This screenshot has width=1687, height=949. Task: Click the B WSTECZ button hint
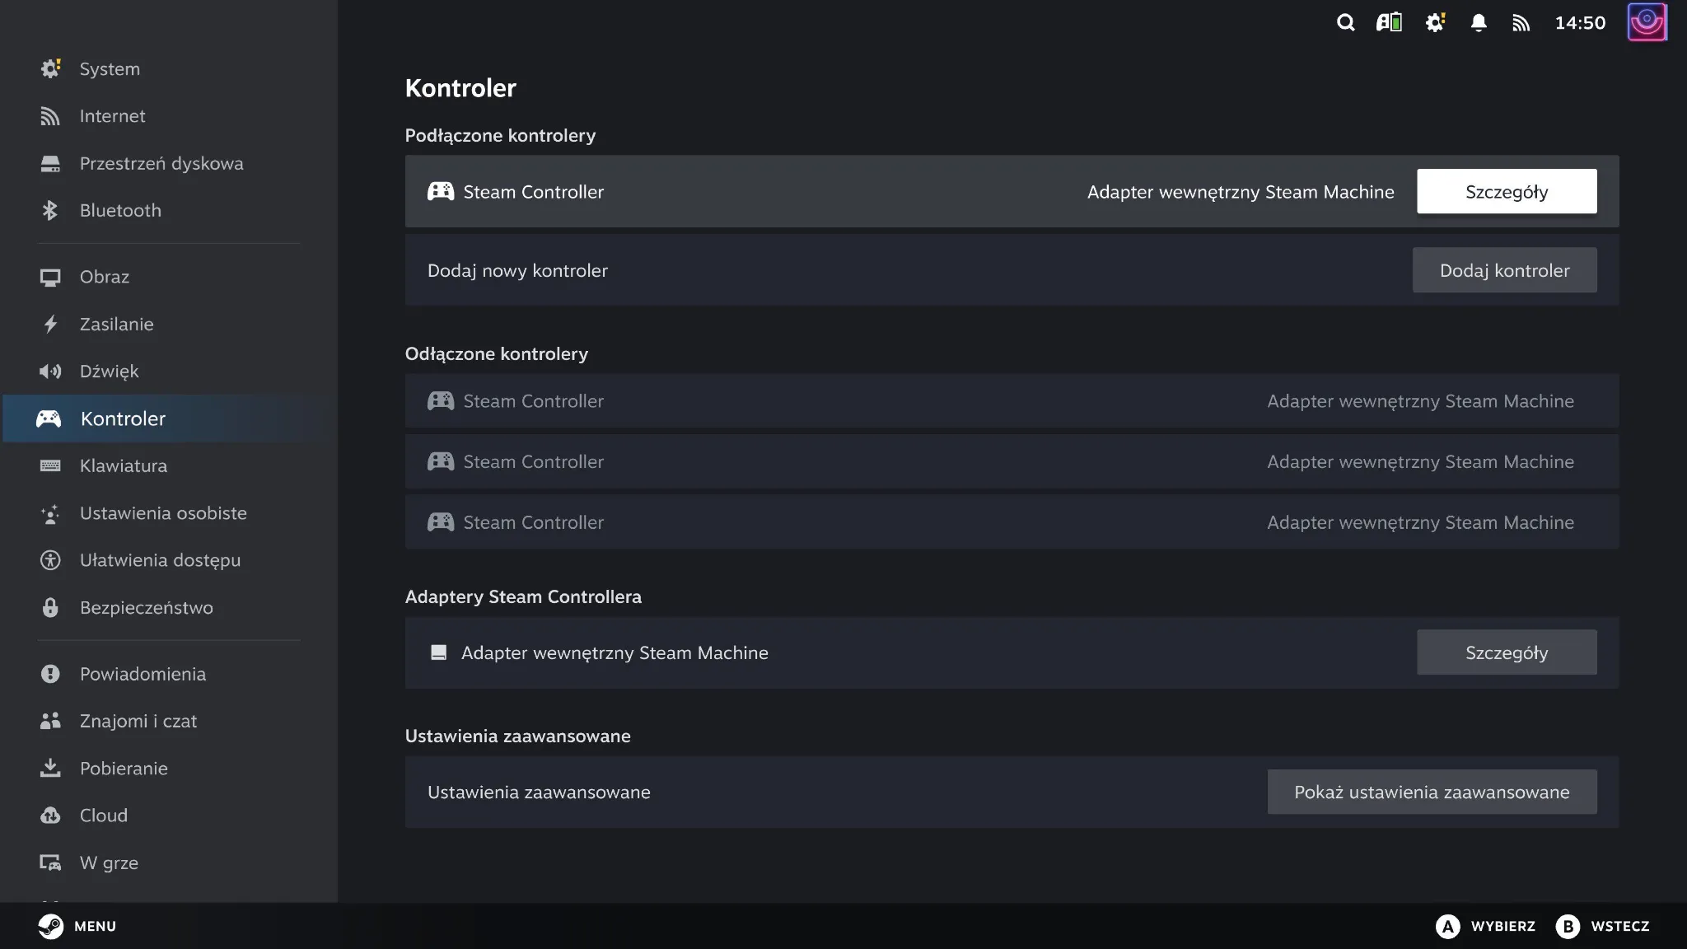(x=1603, y=927)
